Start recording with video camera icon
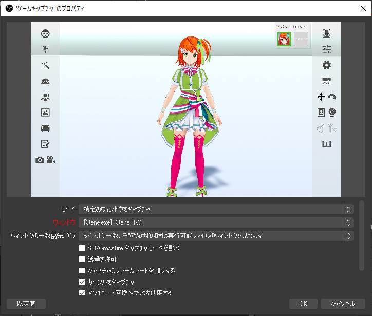The width and height of the screenshot is (372, 316). pos(51,160)
